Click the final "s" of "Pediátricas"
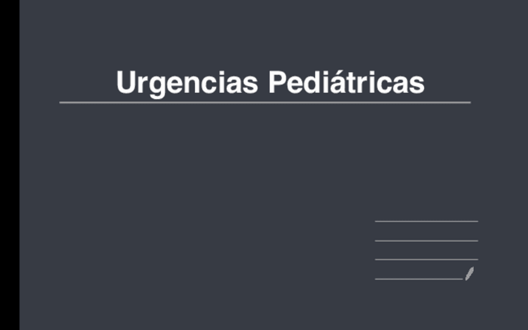Viewport: 528px width, 330px height. pos(418,84)
